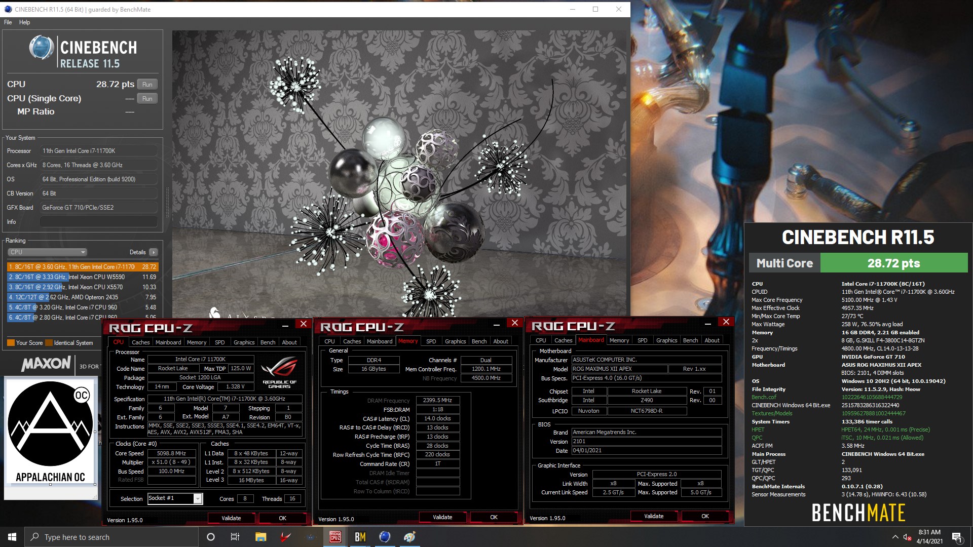
Task: Click Textures/Models file integrity entry
Action: (772, 413)
